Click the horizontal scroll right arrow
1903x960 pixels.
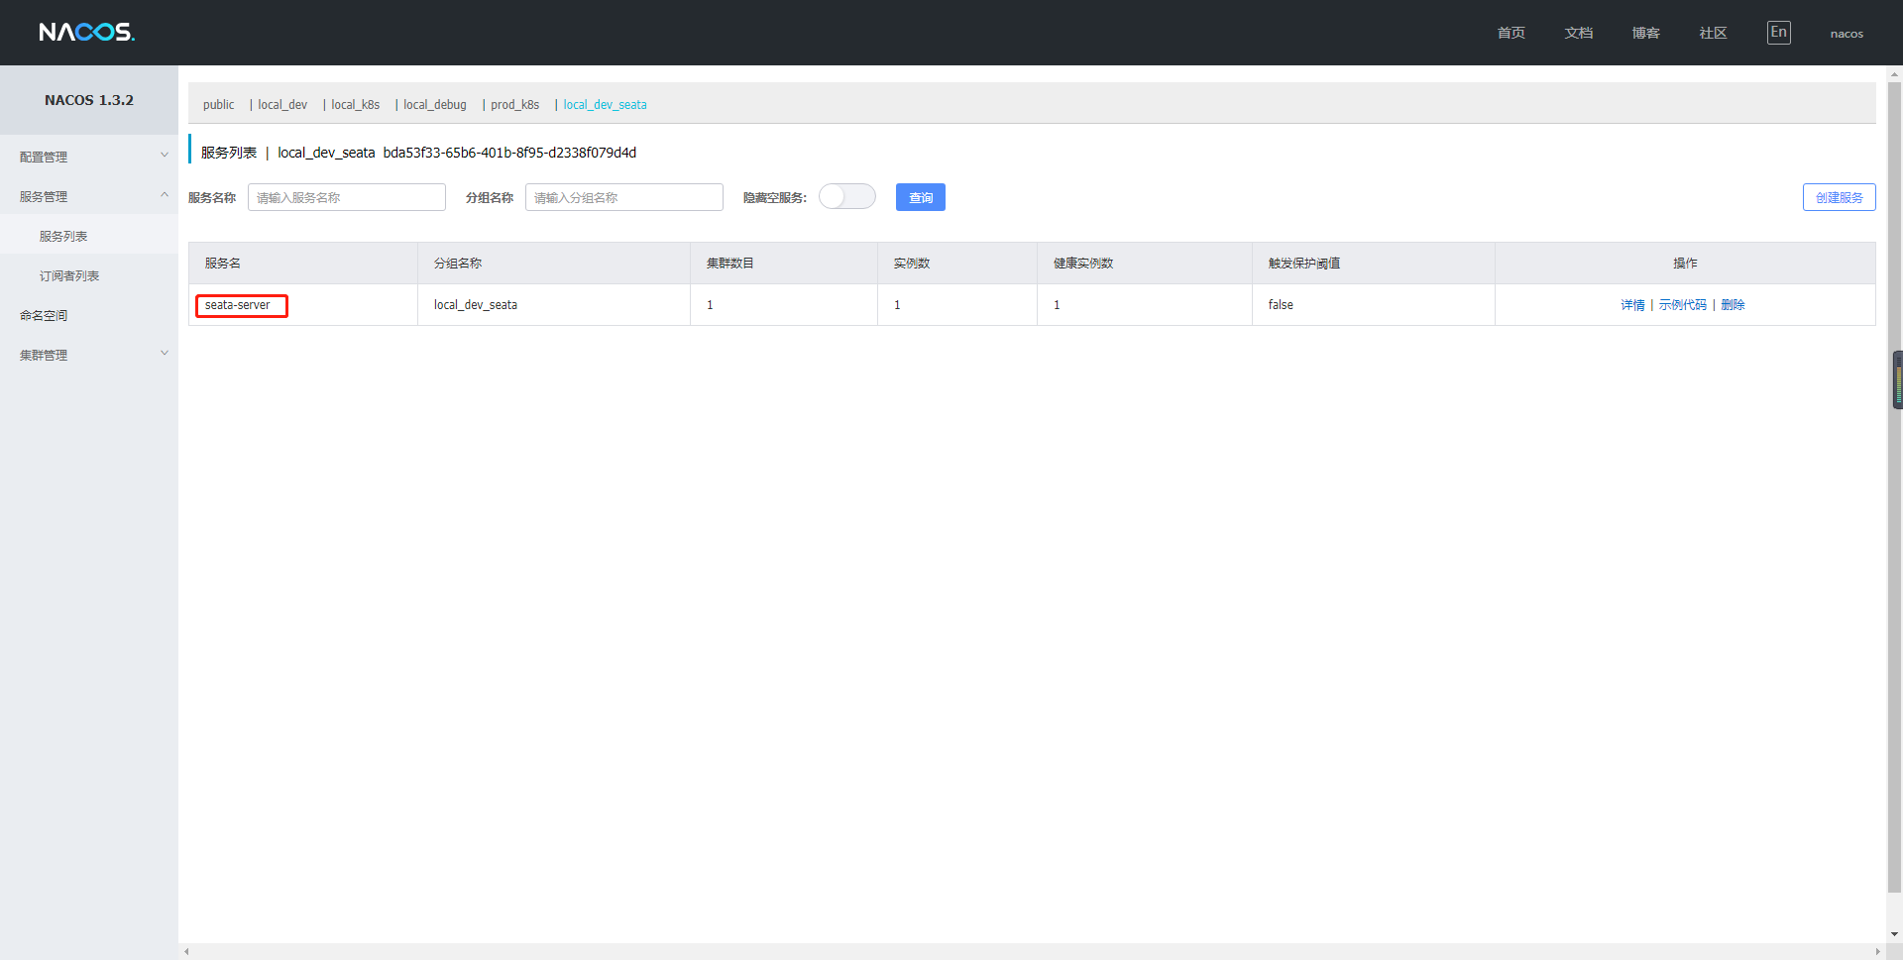pyautogui.click(x=1878, y=952)
